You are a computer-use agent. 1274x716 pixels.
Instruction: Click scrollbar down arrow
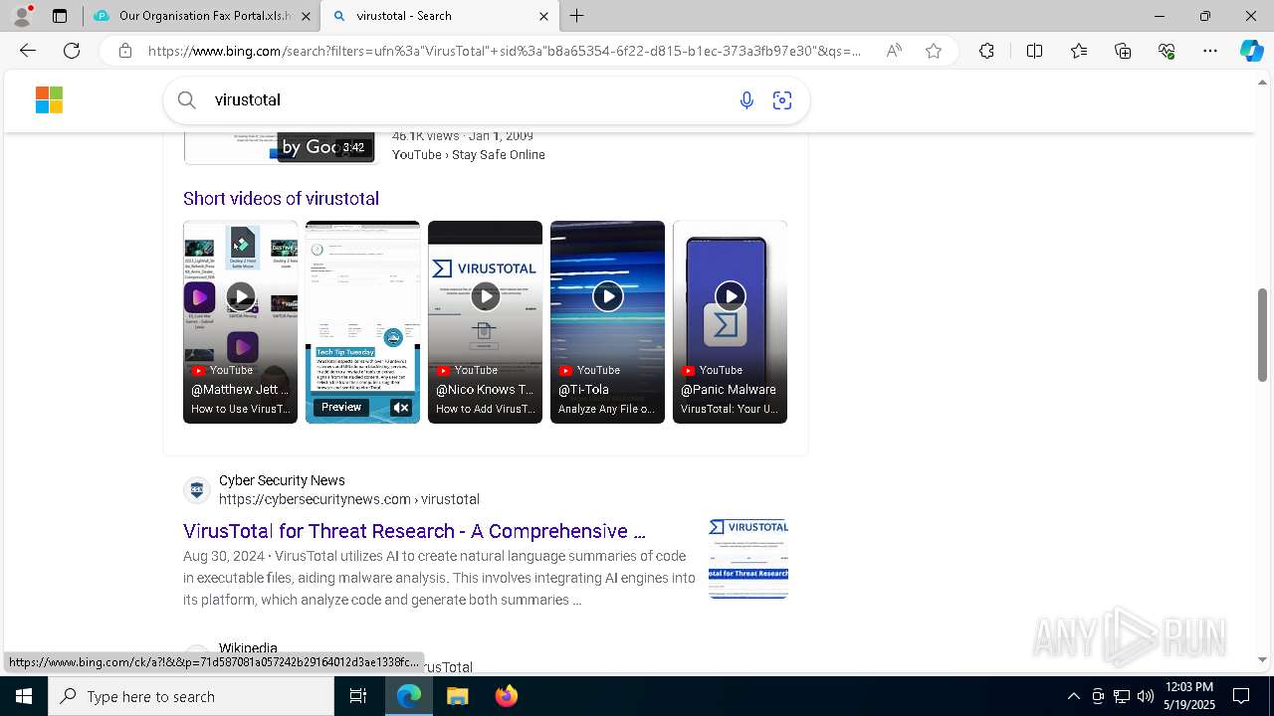pyautogui.click(x=1262, y=660)
